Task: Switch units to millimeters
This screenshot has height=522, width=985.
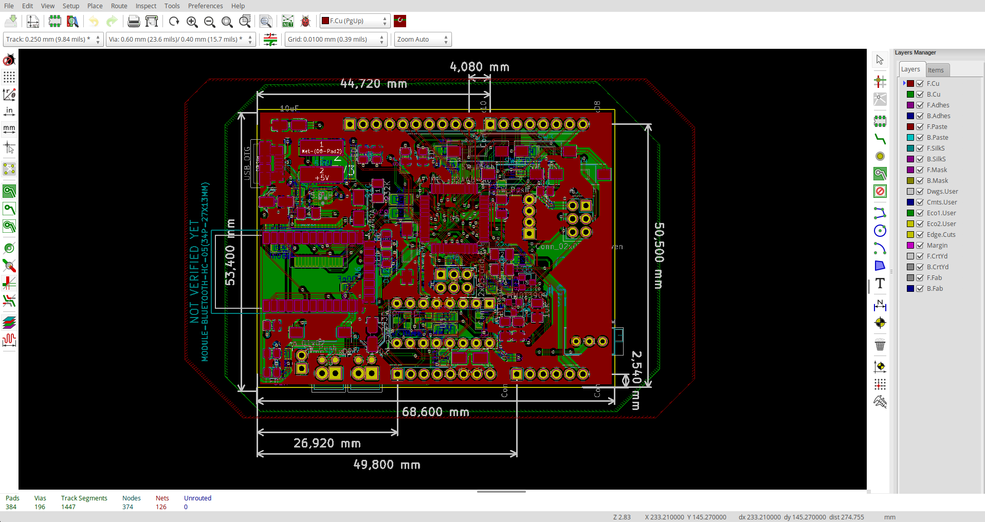Action: pyautogui.click(x=9, y=129)
